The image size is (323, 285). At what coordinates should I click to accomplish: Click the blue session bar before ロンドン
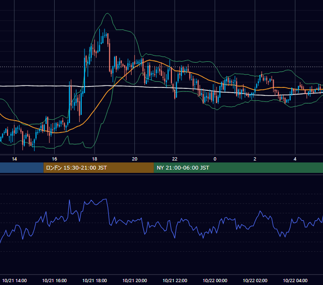click(x=22, y=168)
